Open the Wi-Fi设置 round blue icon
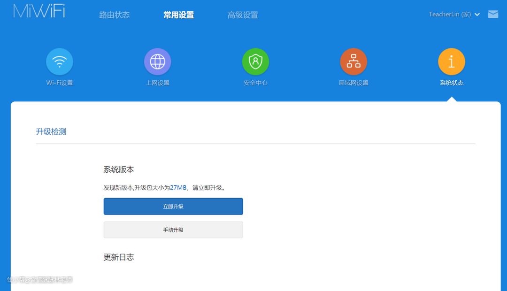 (x=60, y=61)
